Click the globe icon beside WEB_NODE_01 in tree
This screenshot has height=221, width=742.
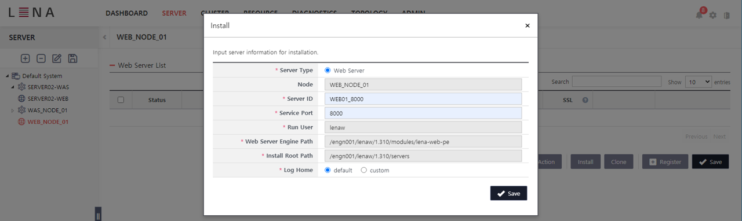point(22,121)
